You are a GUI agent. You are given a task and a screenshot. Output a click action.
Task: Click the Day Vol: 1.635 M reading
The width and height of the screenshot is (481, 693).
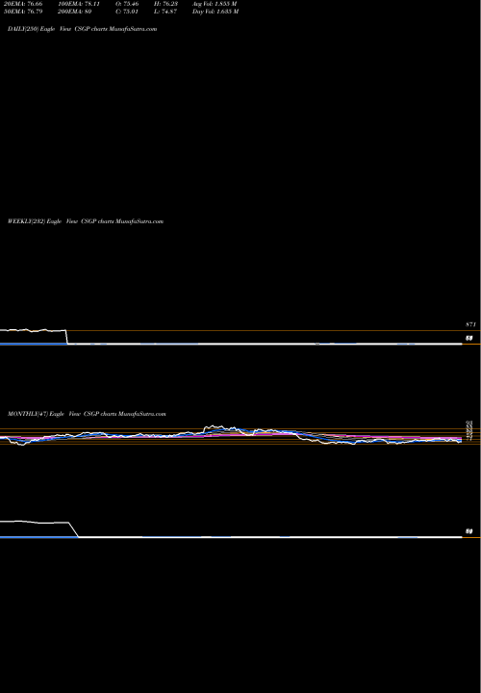coord(215,12)
